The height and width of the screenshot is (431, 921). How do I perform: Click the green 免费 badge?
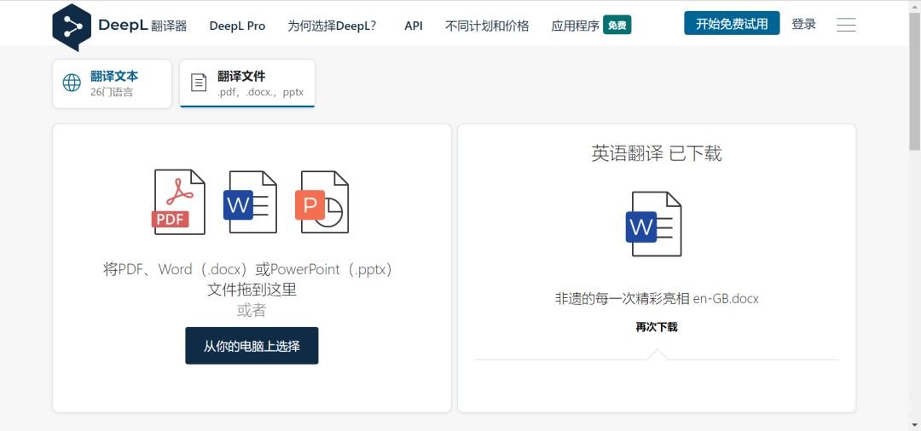point(617,26)
